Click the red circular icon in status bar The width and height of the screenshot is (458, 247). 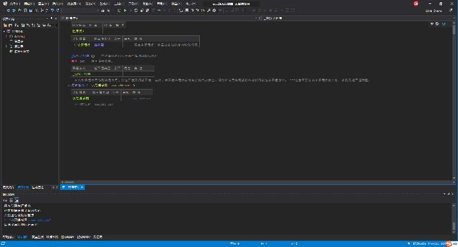pos(448,244)
